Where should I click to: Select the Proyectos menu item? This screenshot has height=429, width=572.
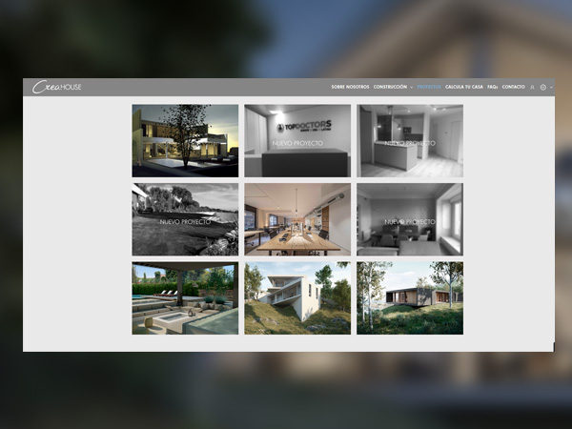click(x=429, y=87)
